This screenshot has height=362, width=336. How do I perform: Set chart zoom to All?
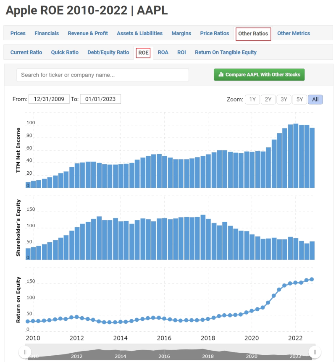[x=315, y=100]
